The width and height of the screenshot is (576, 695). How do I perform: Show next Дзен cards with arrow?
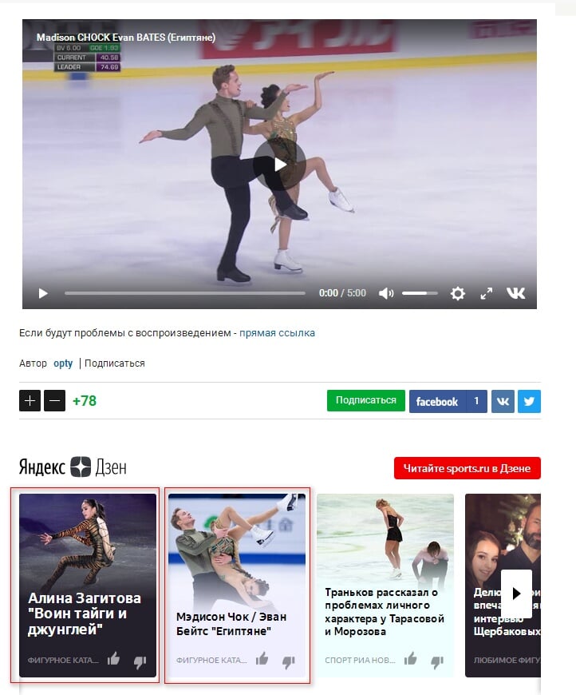pyautogui.click(x=516, y=594)
